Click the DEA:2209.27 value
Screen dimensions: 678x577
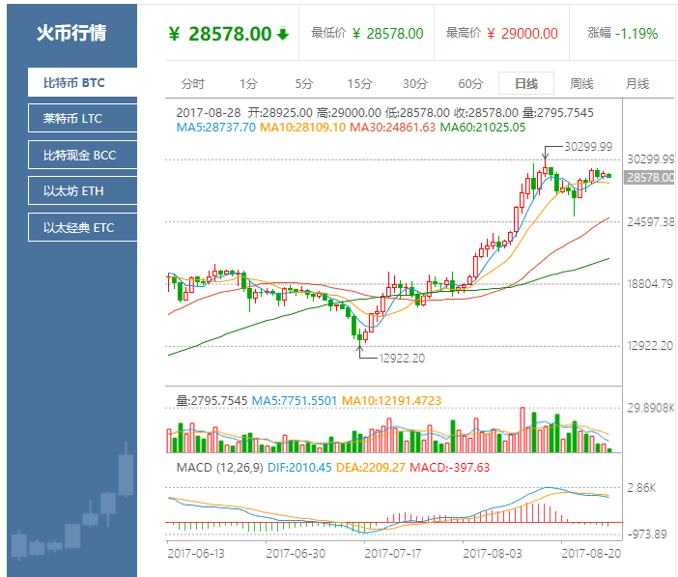tap(371, 468)
